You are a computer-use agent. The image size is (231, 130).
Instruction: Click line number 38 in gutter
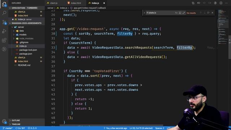(53, 71)
